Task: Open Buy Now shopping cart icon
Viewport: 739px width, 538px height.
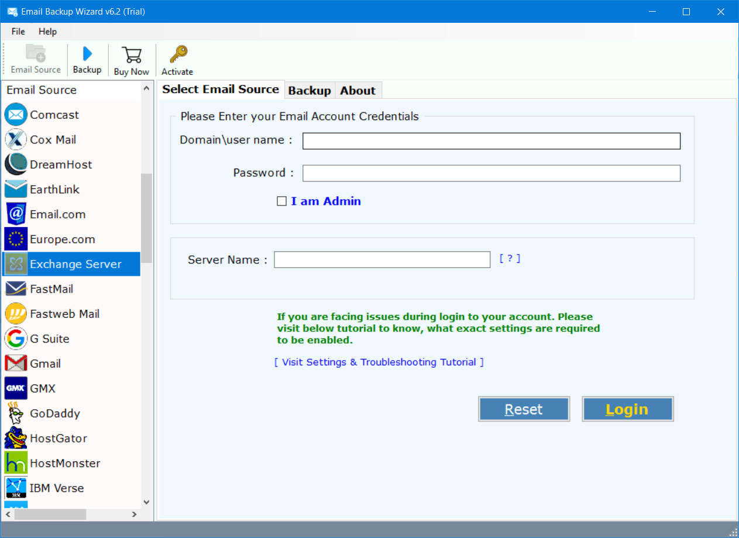Action: (131, 54)
